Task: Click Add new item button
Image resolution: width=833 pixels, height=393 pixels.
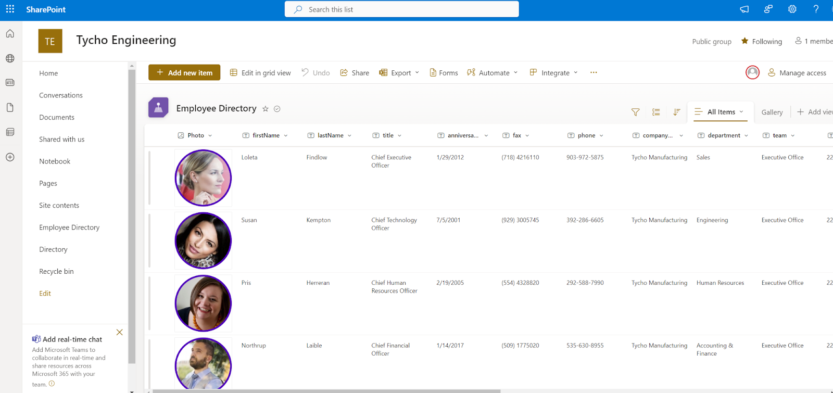Action: click(184, 72)
